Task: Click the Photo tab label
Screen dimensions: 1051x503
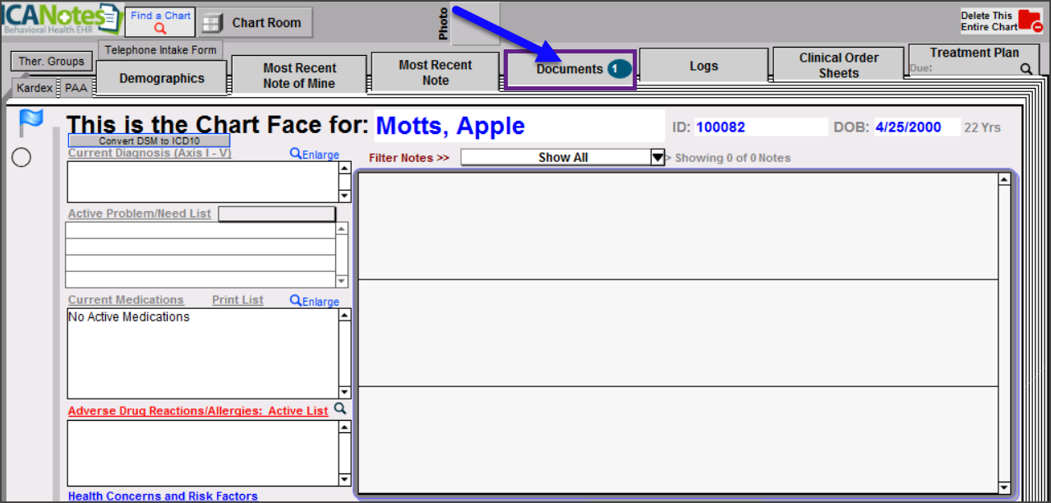Action: click(x=444, y=25)
